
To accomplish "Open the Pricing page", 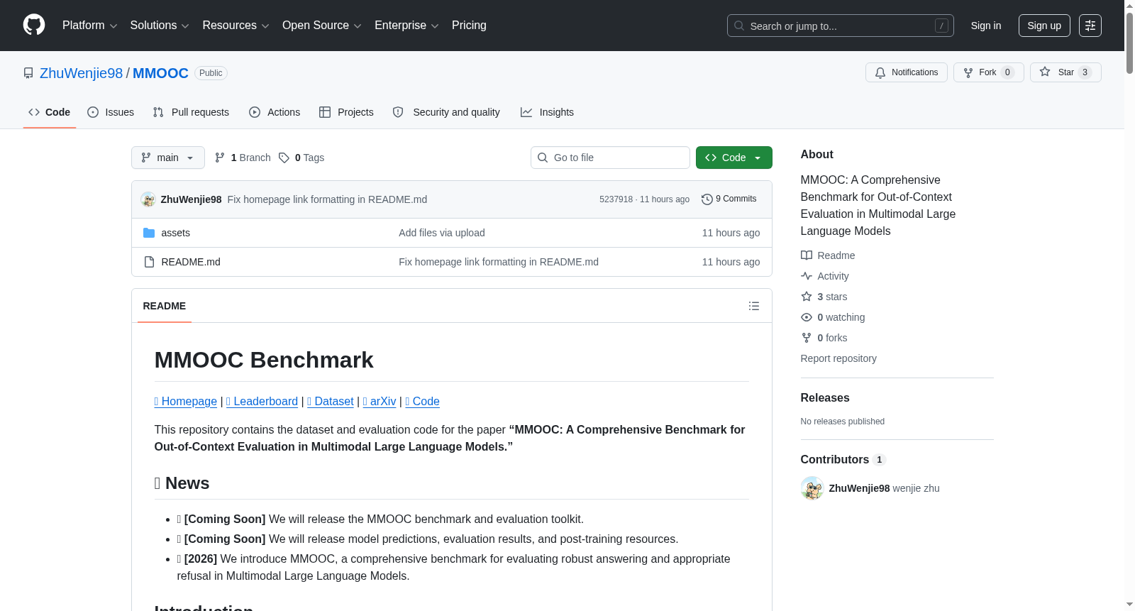I will click(x=469, y=26).
